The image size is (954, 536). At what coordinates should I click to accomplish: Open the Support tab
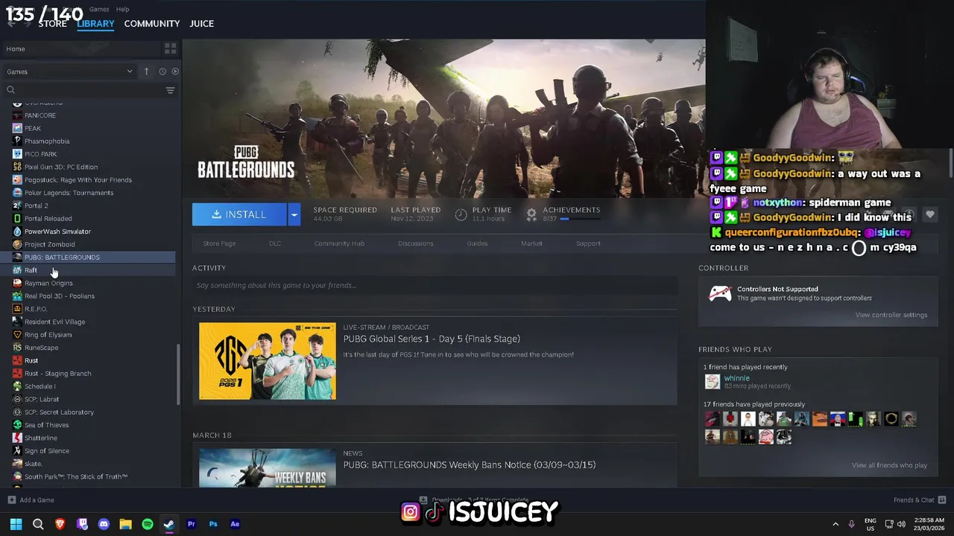click(x=588, y=243)
